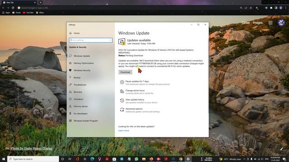
Task: Launch Microsoft Edge from taskbar
Action: coord(92,159)
